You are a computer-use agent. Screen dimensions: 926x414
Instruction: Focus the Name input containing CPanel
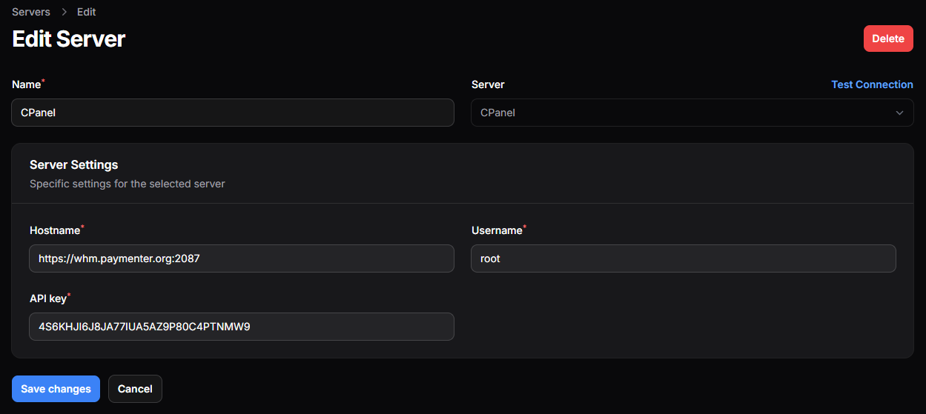click(233, 113)
